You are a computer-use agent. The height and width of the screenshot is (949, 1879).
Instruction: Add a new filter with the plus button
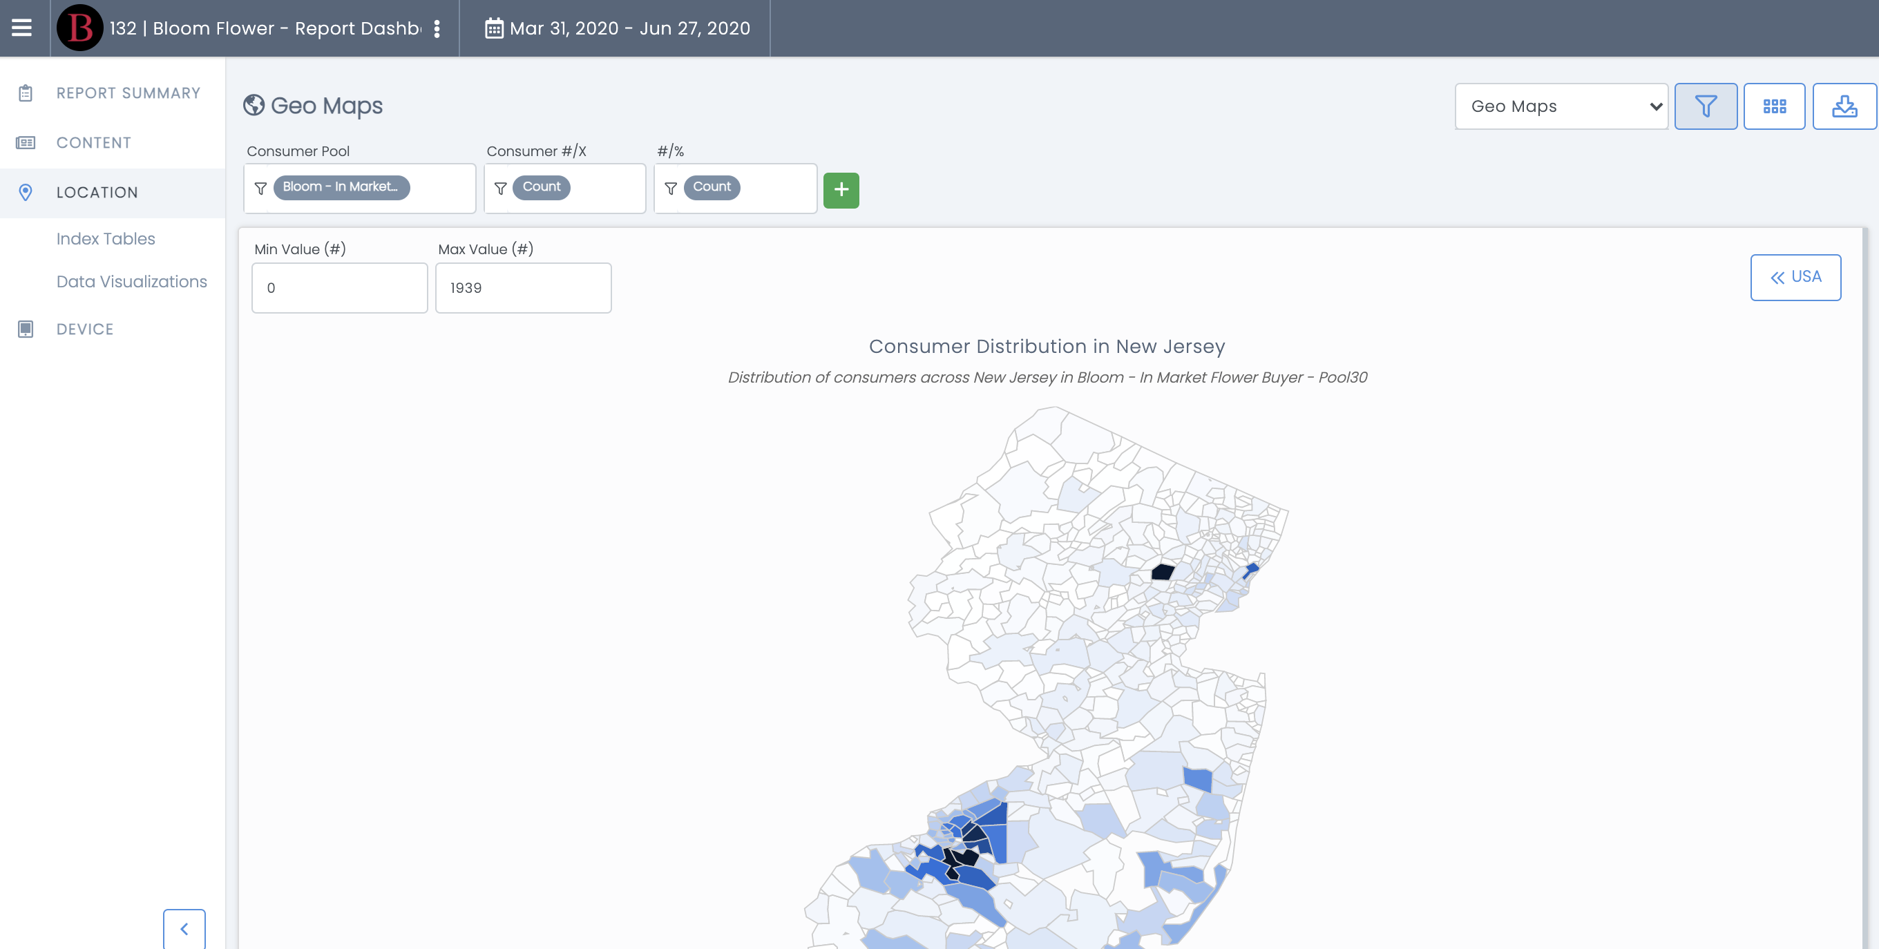coord(841,190)
